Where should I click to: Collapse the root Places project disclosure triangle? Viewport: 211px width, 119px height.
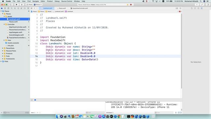(x=1, y=11)
